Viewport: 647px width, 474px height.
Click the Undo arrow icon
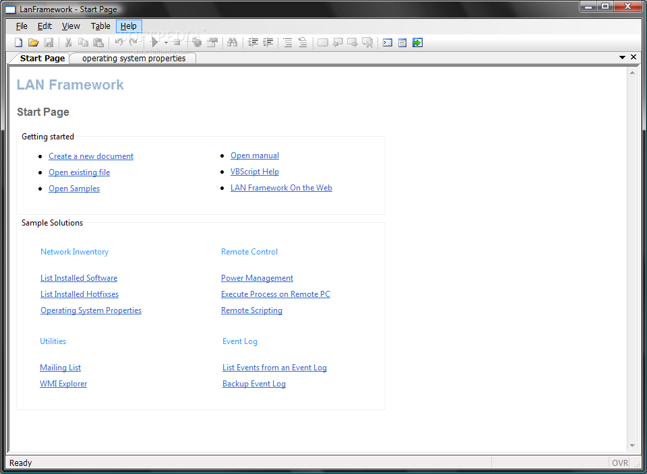tap(119, 42)
